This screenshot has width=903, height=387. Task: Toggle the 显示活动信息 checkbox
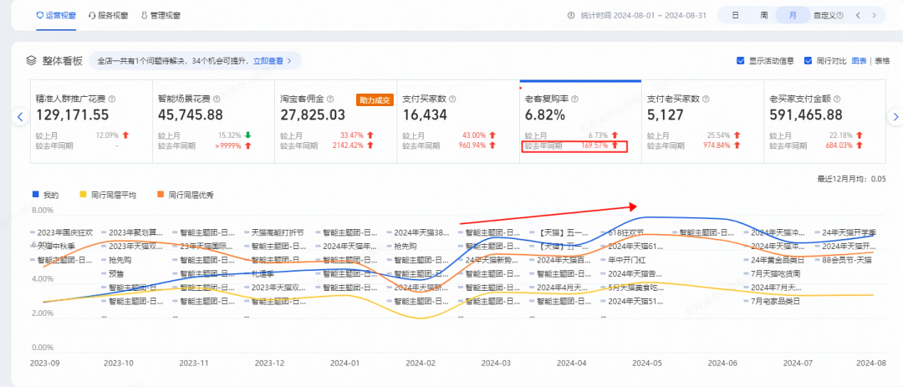tap(741, 60)
